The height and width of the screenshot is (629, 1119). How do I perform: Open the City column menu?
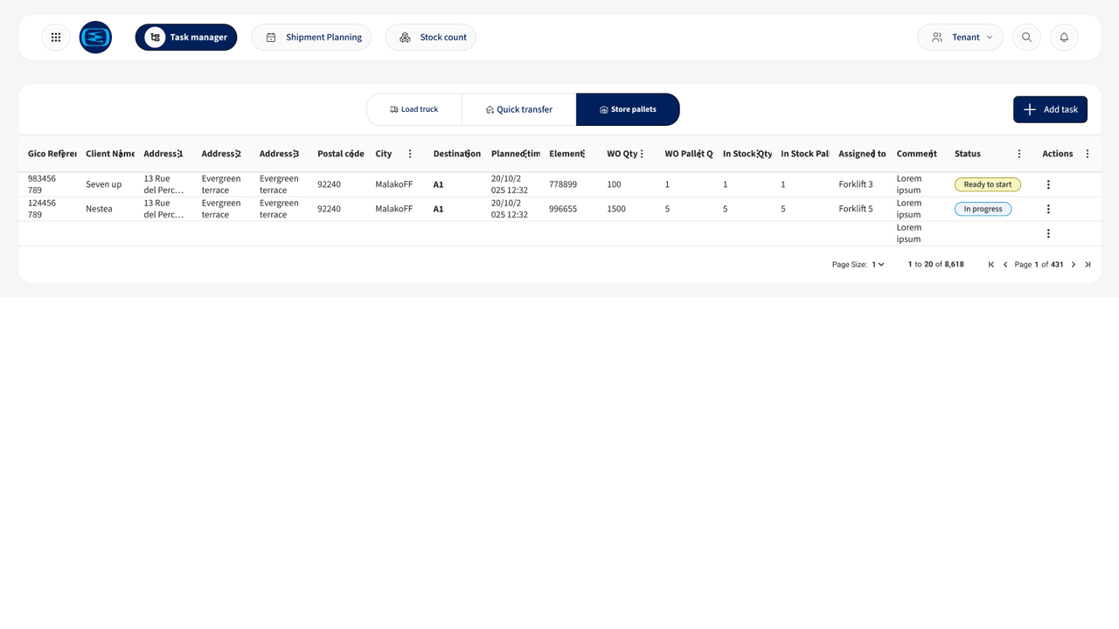tap(410, 154)
